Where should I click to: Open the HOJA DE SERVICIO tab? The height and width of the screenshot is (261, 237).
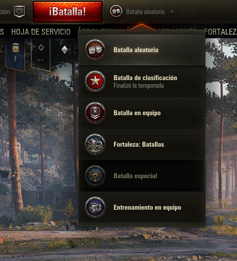[x=41, y=32]
